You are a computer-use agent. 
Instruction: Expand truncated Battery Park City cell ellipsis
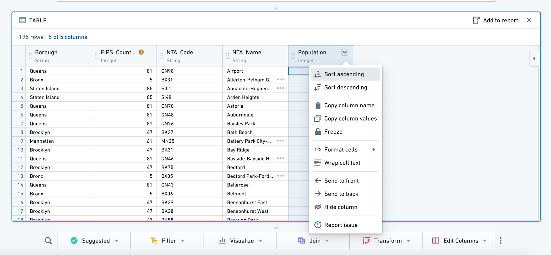[281, 141]
